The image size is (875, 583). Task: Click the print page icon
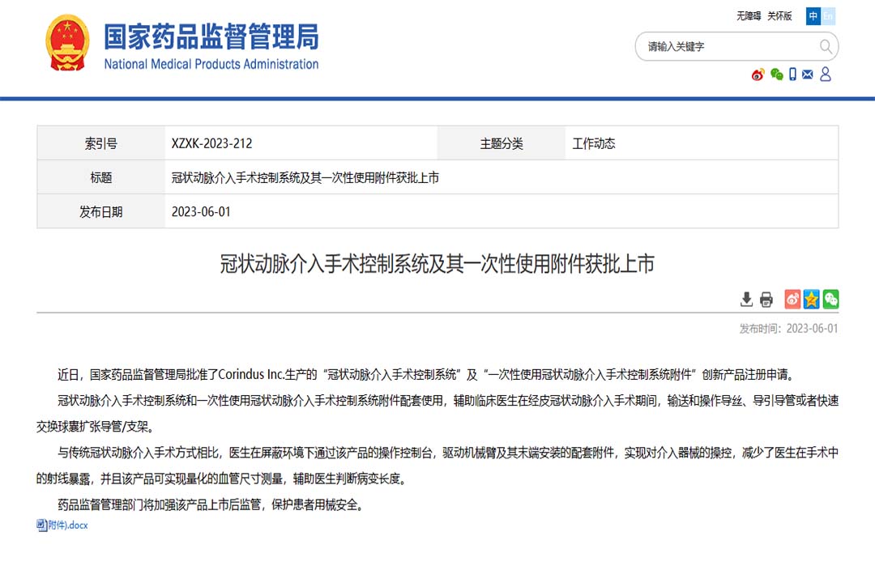pos(766,300)
